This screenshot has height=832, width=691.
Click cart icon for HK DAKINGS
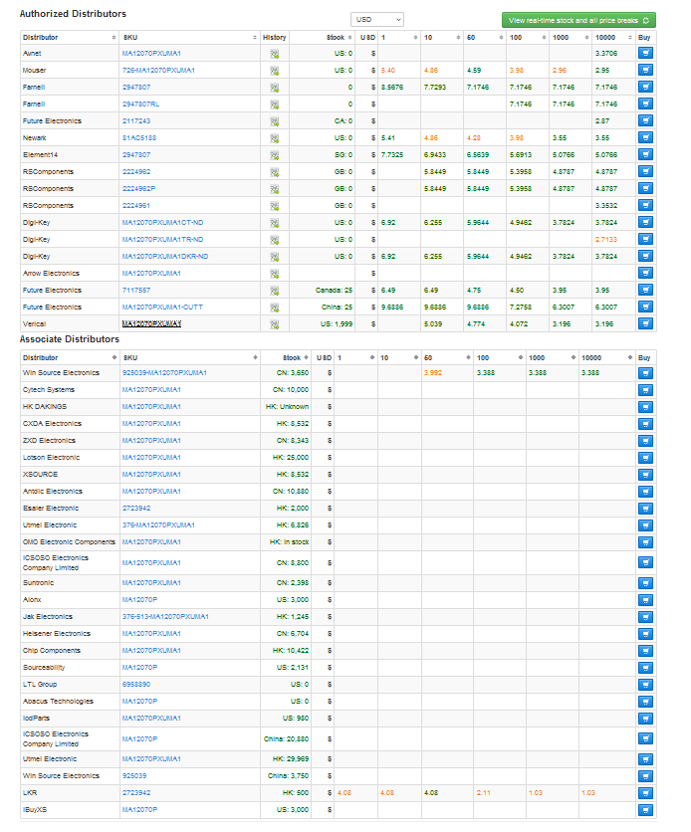pyautogui.click(x=645, y=407)
